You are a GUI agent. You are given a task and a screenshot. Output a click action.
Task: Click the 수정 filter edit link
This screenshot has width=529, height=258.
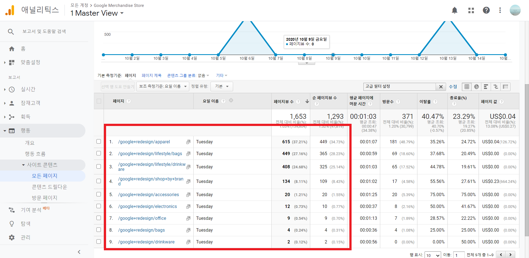(453, 87)
